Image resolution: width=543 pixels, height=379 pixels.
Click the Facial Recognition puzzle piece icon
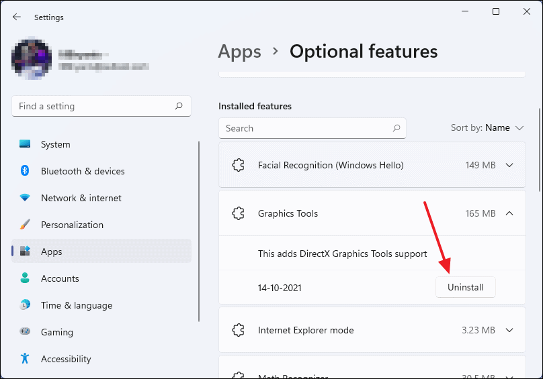[239, 165]
